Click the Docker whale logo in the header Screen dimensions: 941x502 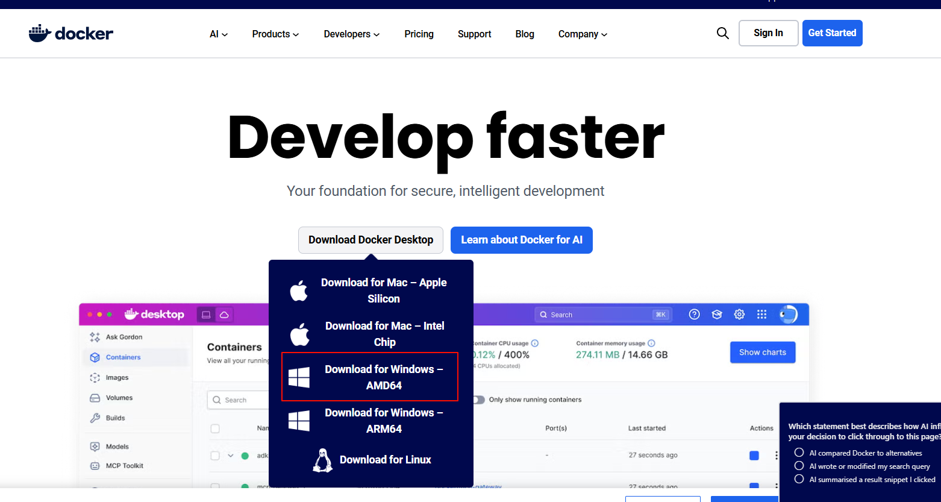(x=71, y=33)
